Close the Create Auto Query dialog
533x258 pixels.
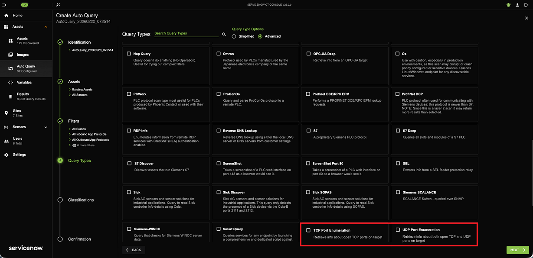point(526,18)
